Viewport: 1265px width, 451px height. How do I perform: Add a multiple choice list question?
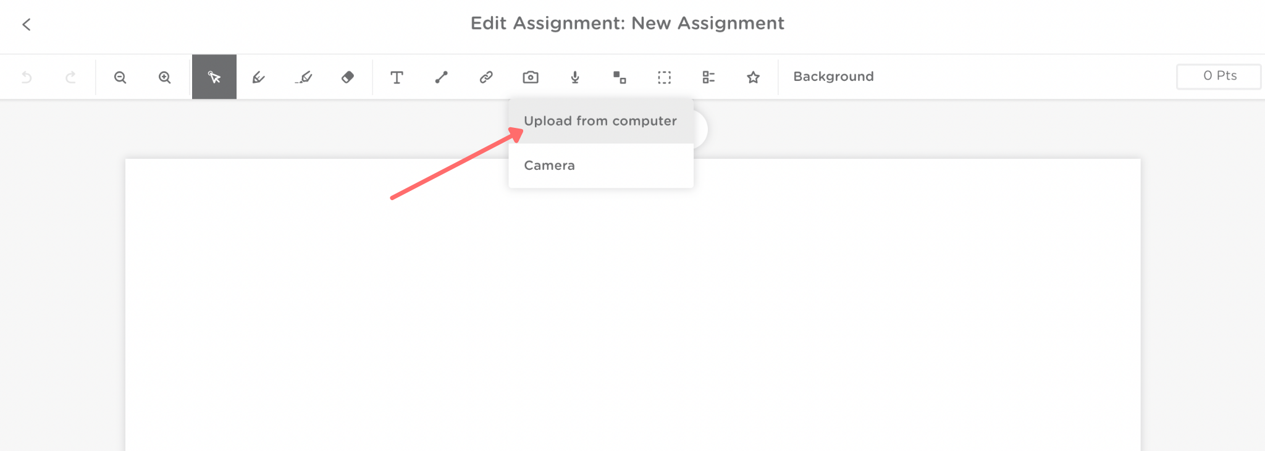pyautogui.click(x=708, y=77)
